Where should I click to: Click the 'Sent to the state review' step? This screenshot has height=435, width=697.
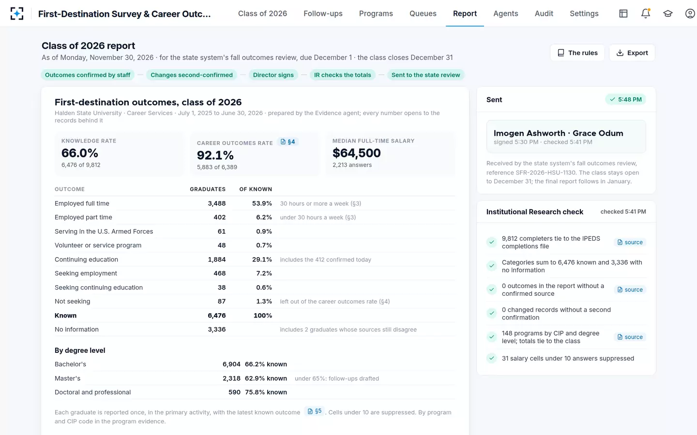click(x=426, y=75)
